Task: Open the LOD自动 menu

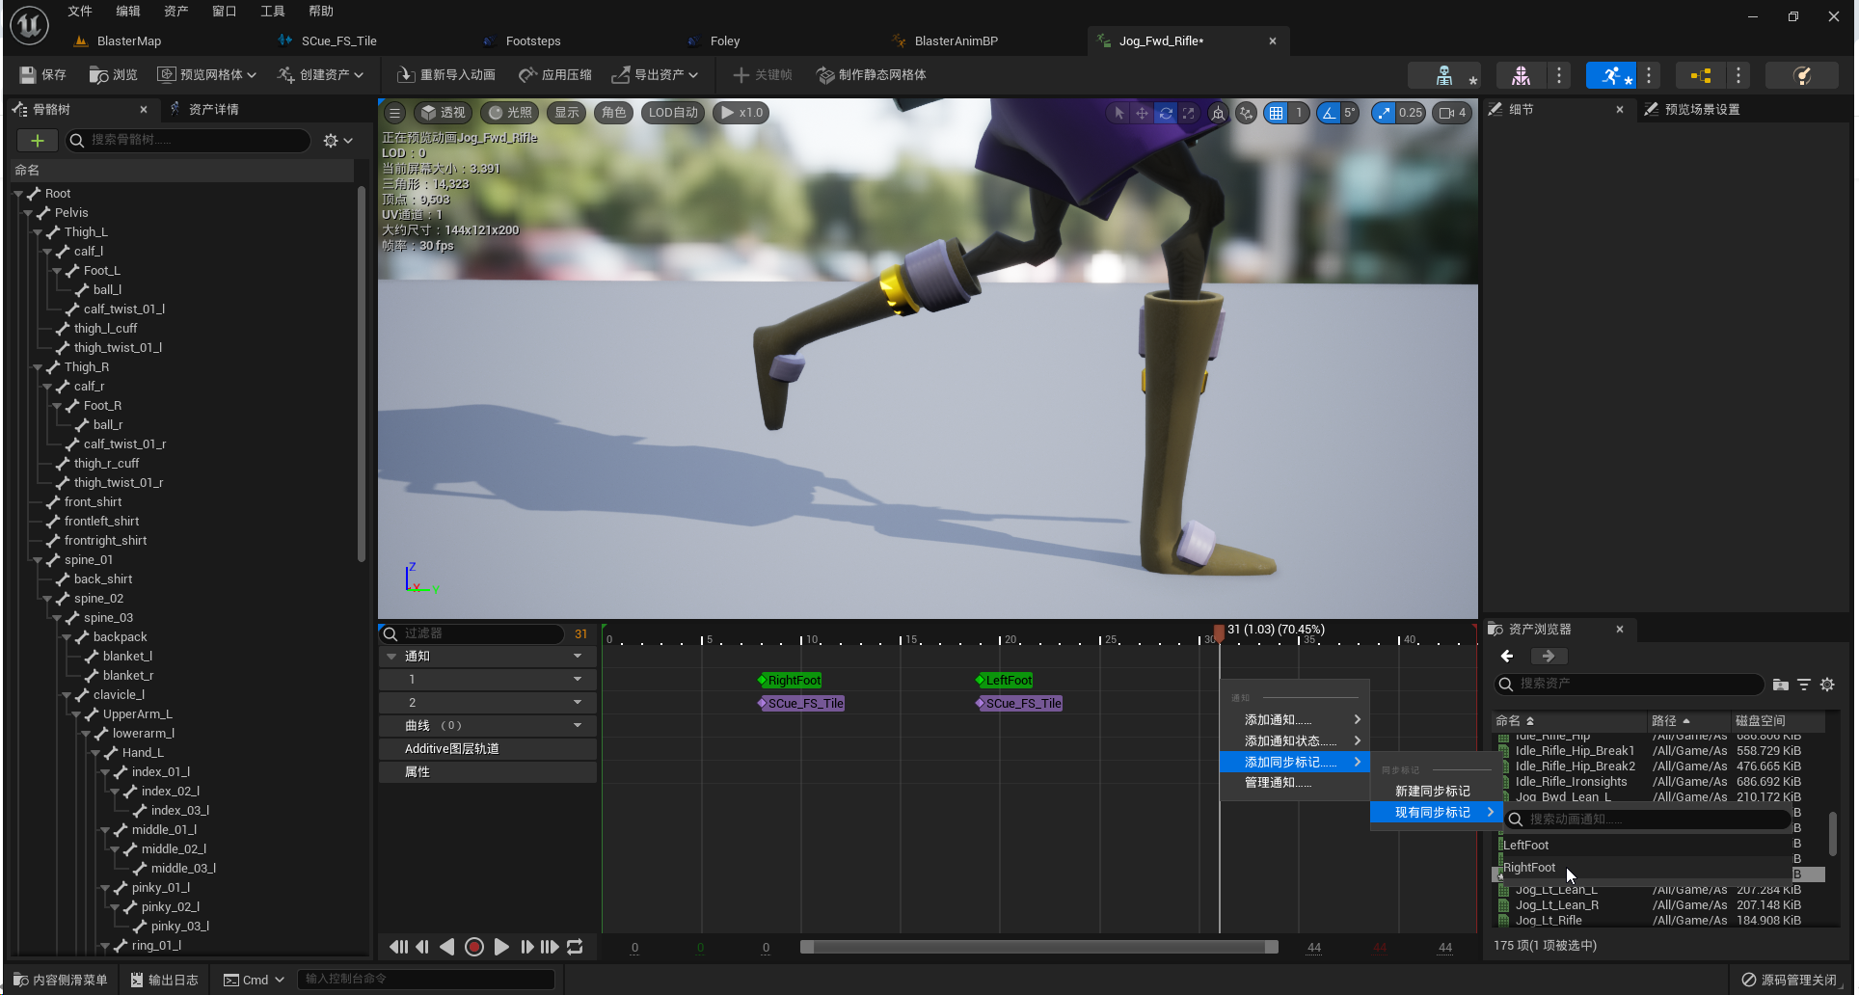Action: tap(673, 113)
